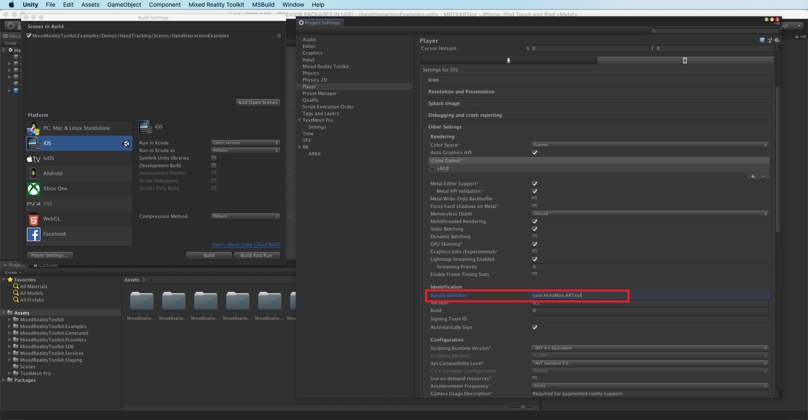Toggle Metal API Validation checkbox

[x=535, y=191]
